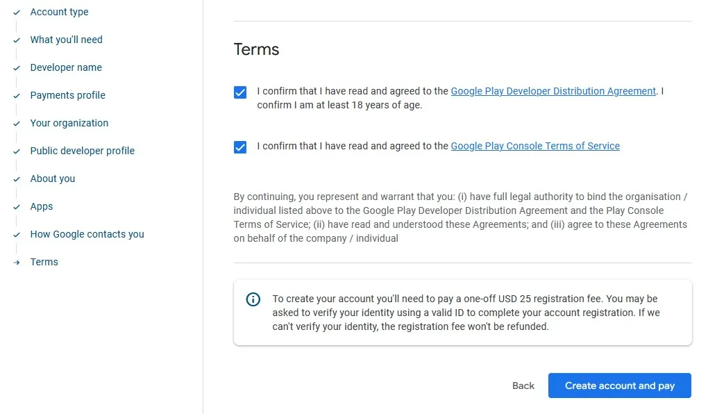The height and width of the screenshot is (414, 708).
Task: Click the arrow icon beside Terms step
Action: click(15, 262)
